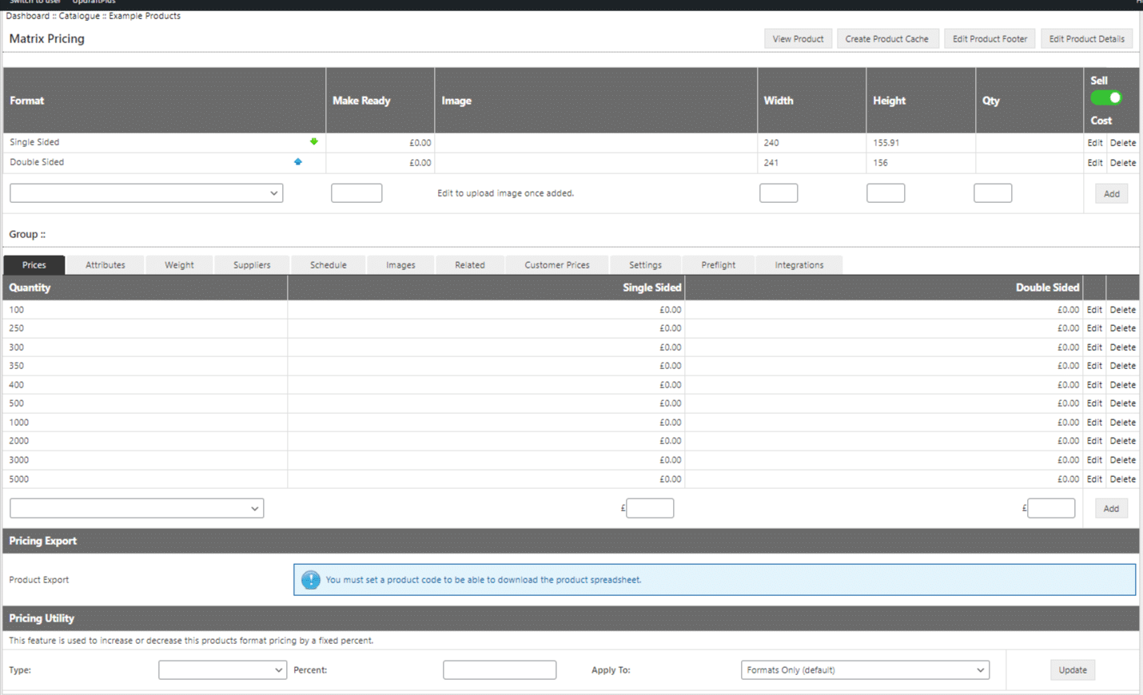Viewport: 1143px width, 695px height.
Task: Open the Pricing Utility Type dropdown
Action: coord(222,670)
